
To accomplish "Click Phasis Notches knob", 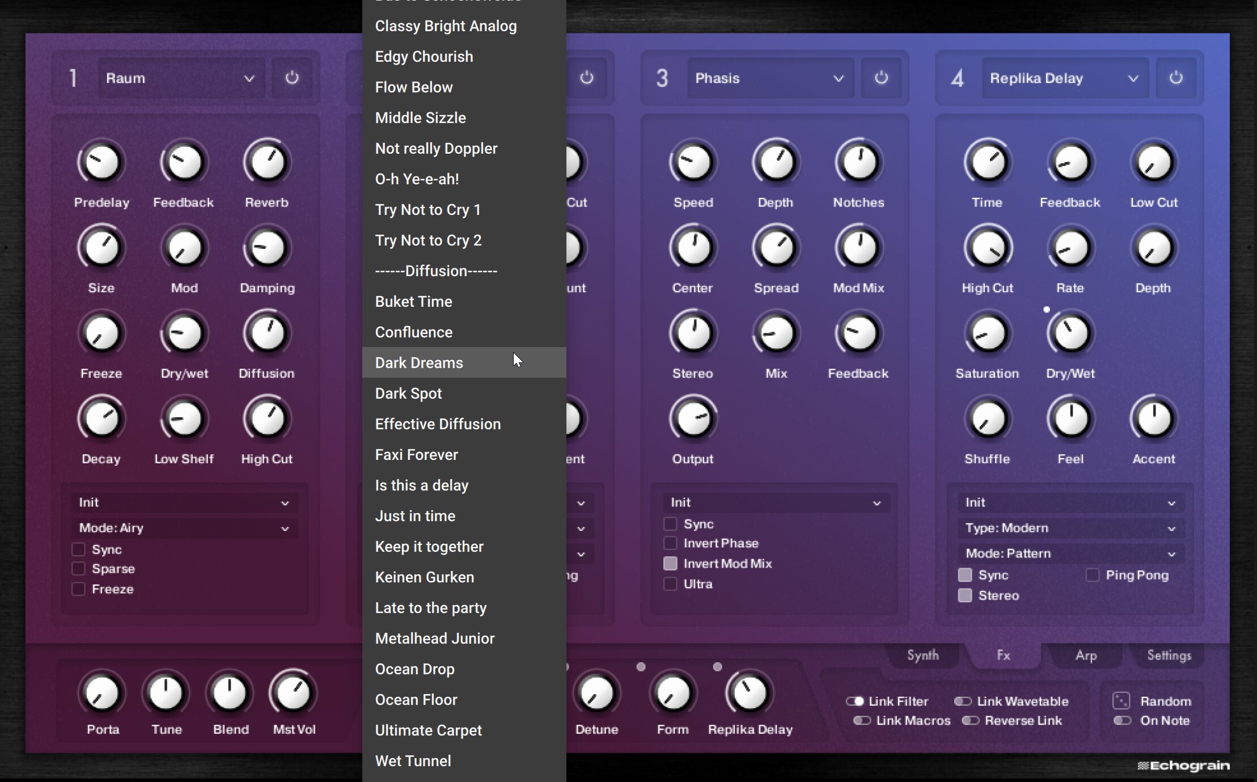I will [859, 162].
